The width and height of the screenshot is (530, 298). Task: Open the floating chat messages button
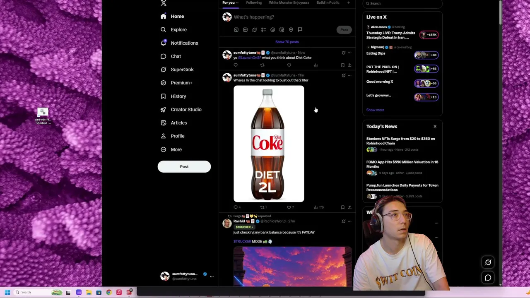pos(488,278)
